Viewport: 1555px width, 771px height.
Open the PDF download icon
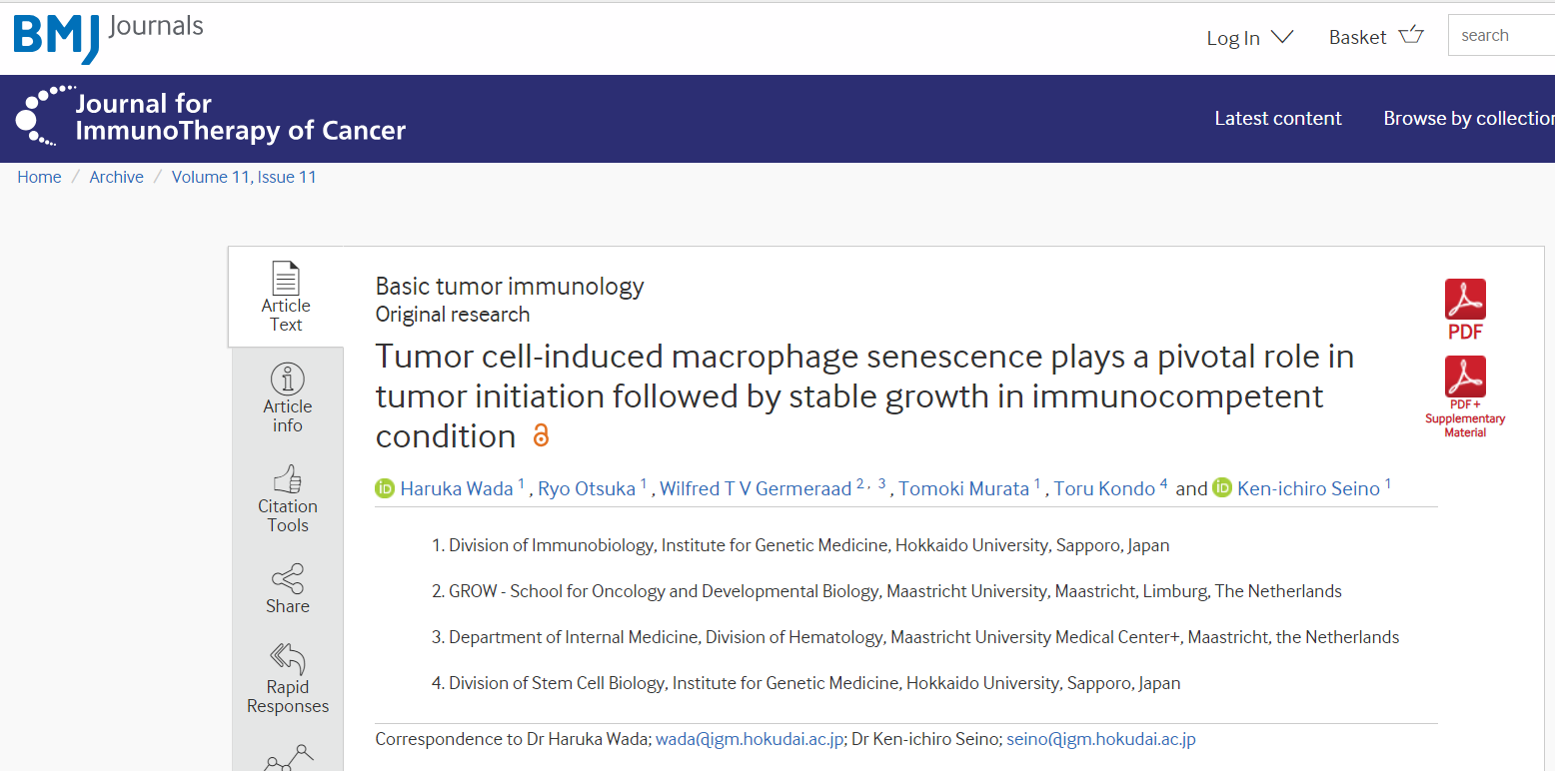1465,300
